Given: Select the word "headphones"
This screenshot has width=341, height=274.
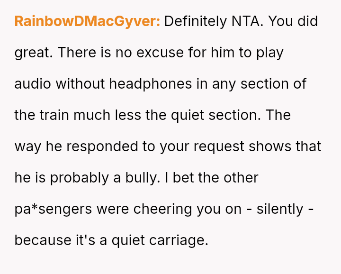Looking at the screenshot, I should pyautogui.click(x=151, y=84).
